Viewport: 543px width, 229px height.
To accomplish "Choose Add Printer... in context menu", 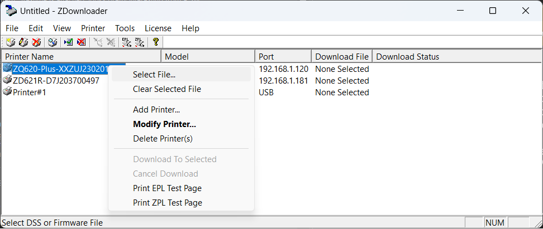I will (181, 110).
